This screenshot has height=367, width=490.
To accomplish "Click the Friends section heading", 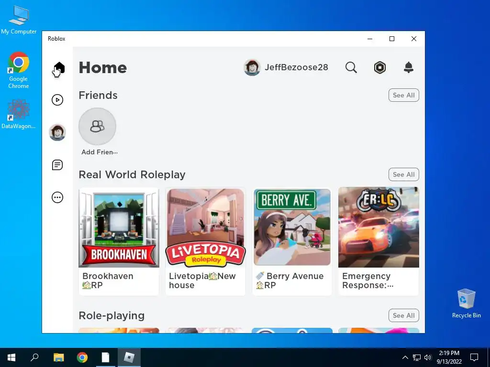I will [x=98, y=95].
